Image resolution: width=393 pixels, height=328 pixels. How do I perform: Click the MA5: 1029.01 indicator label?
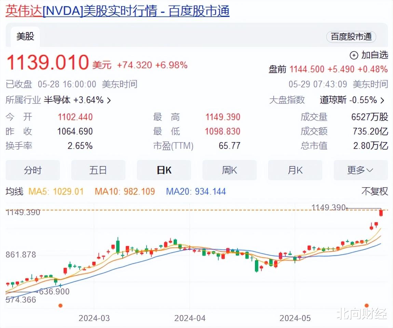tap(56, 192)
